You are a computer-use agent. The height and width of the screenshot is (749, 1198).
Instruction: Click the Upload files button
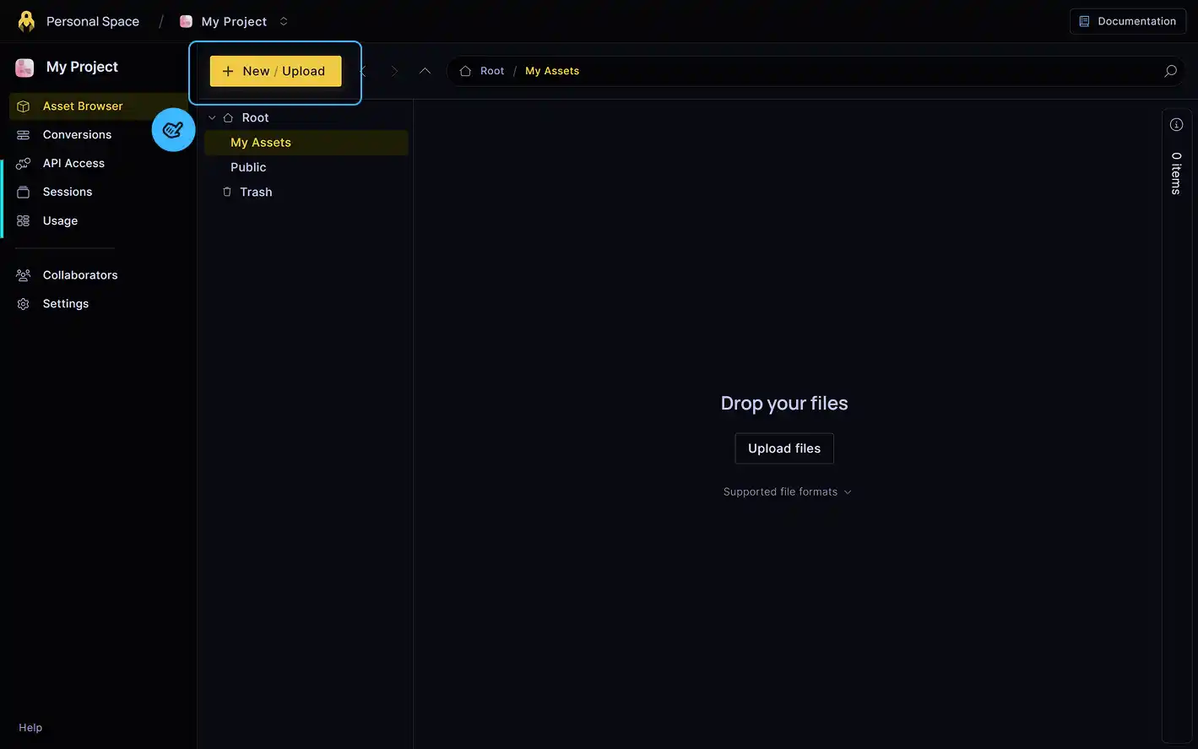[x=783, y=448]
